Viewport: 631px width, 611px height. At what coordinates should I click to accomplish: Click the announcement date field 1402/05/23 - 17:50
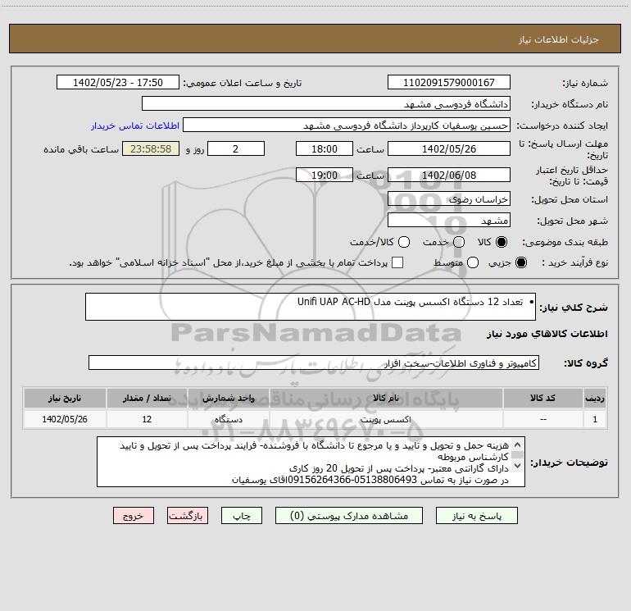(x=118, y=83)
